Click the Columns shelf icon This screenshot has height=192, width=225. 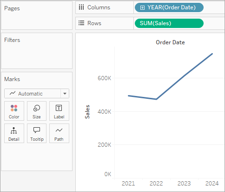pyautogui.click(x=81, y=7)
